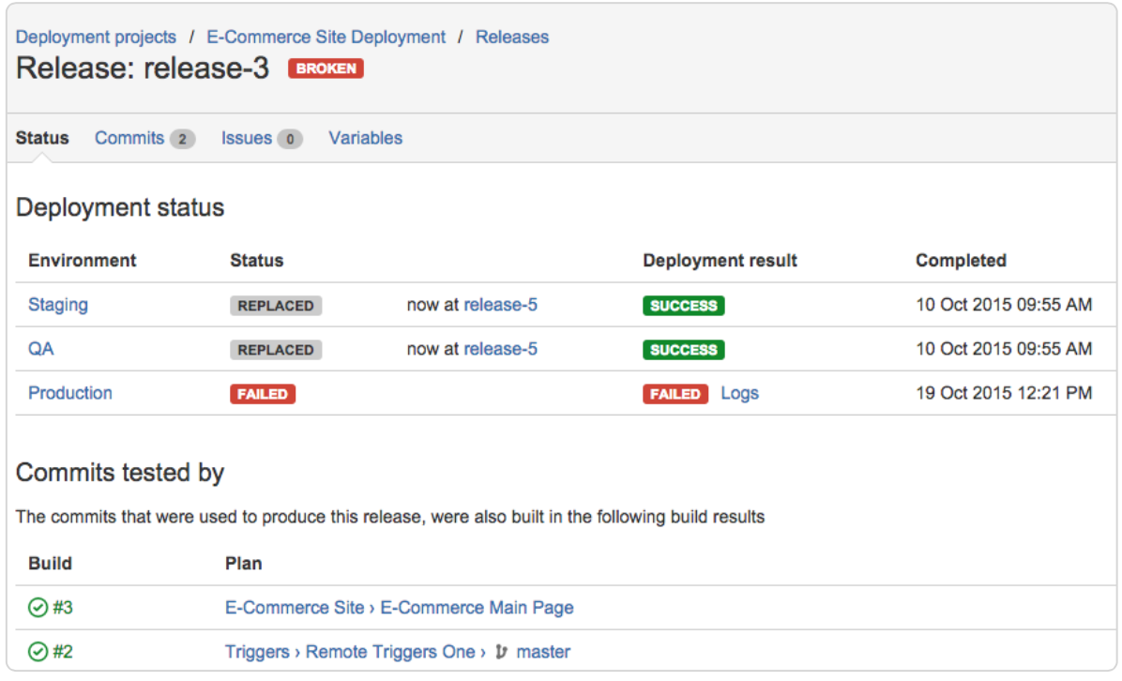
Task: Click the FAILED status badge for Production
Action: click(x=263, y=393)
